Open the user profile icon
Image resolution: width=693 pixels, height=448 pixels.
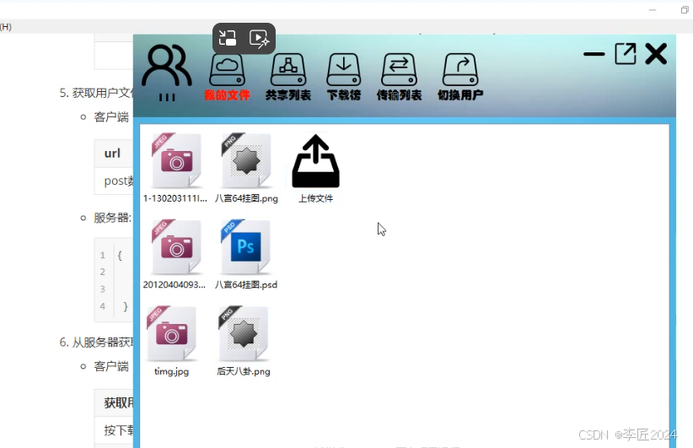(x=167, y=66)
